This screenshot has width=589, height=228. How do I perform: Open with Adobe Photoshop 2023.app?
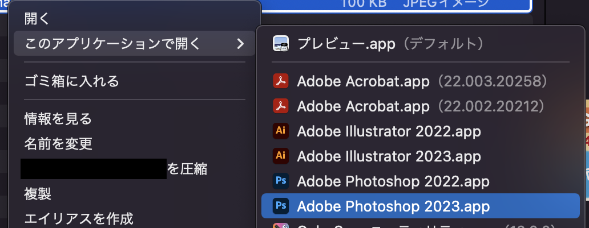point(393,205)
